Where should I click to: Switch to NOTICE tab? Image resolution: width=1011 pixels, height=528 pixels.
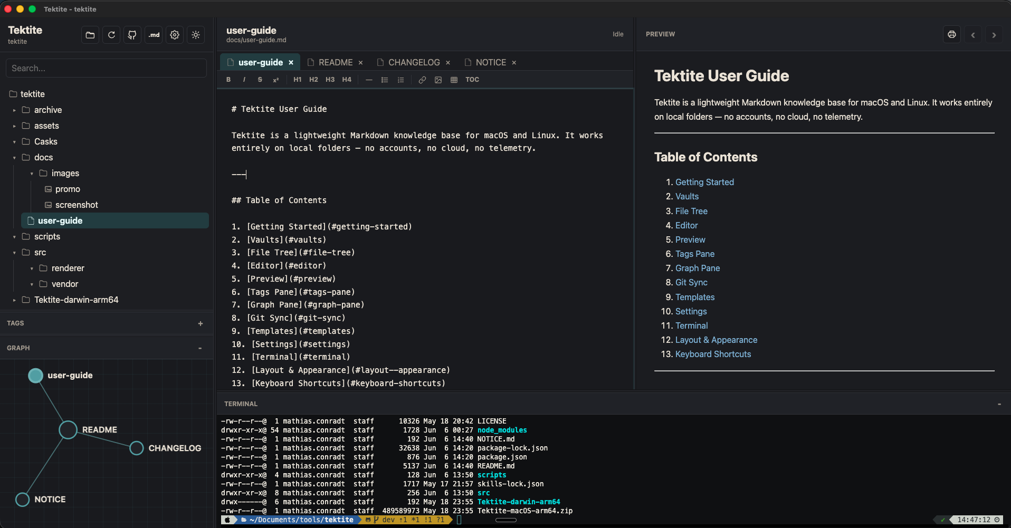click(491, 62)
